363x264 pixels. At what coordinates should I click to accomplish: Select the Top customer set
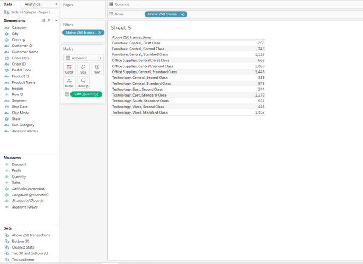point(23,260)
